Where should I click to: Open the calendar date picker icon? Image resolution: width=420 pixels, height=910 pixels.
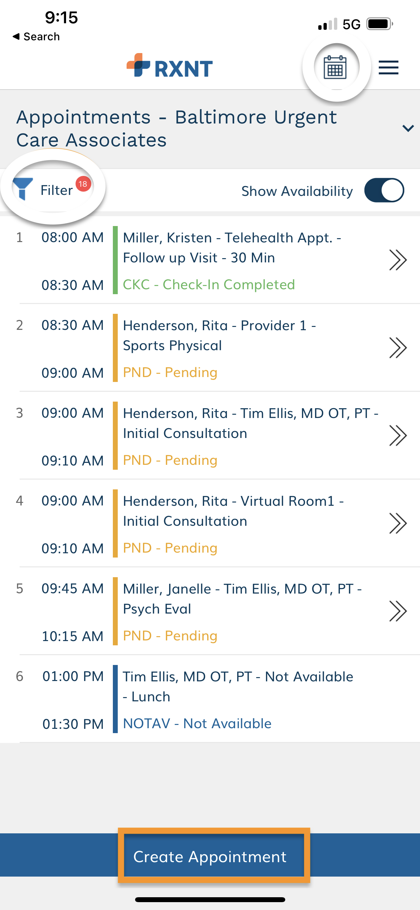[x=335, y=67]
